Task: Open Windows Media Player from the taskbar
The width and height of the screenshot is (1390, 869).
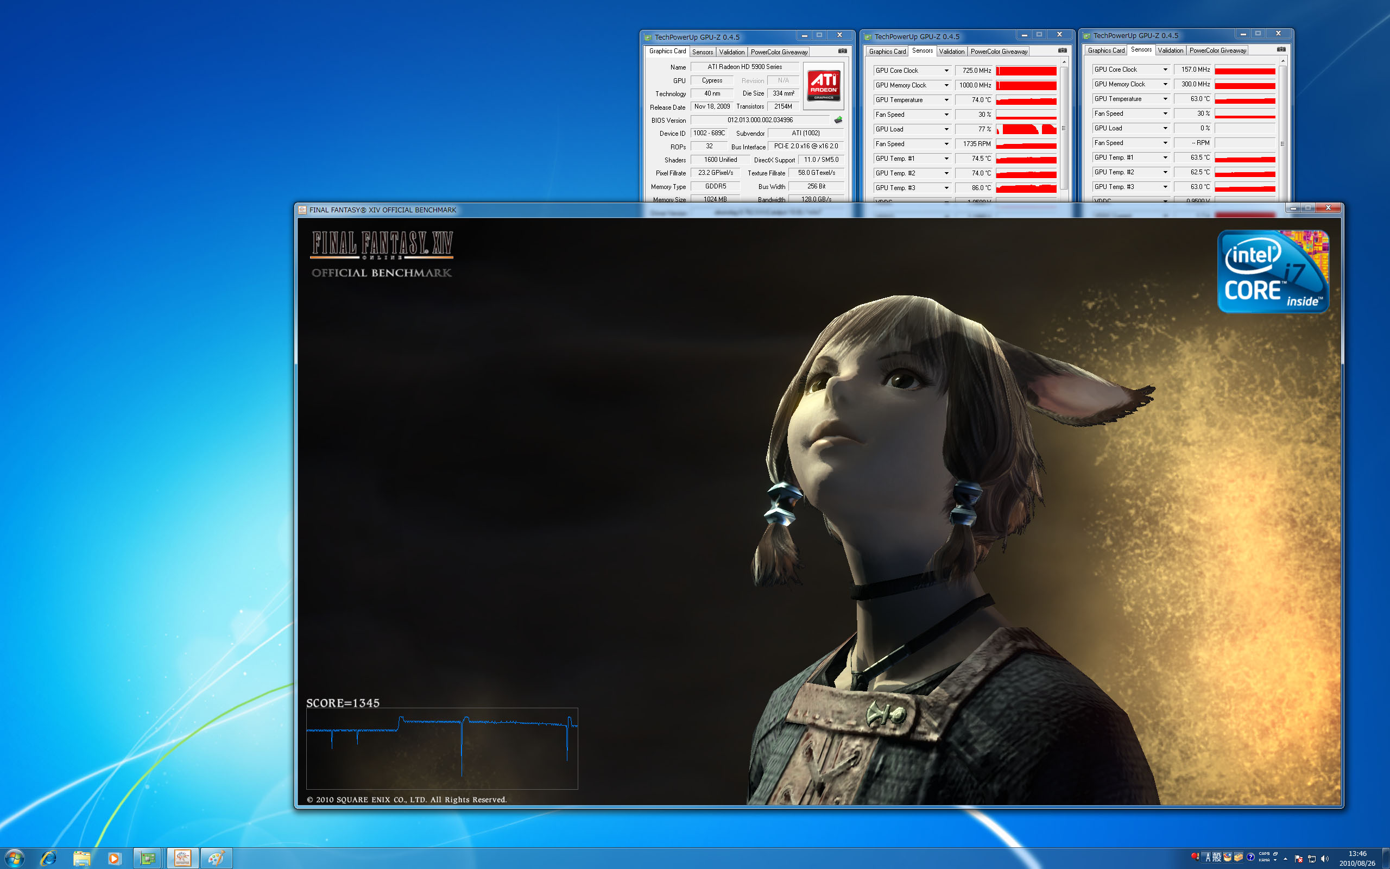Action: [113, 858]
